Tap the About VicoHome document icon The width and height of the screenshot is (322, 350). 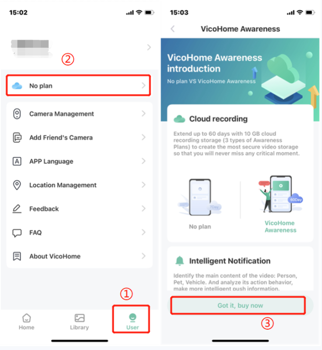[x=17, y=256]
